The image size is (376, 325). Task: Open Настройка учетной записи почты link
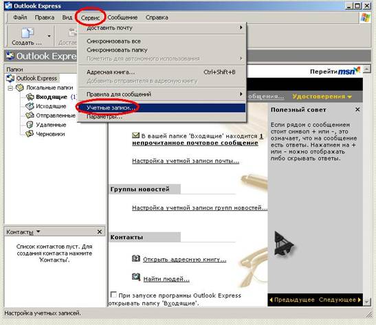186,161
